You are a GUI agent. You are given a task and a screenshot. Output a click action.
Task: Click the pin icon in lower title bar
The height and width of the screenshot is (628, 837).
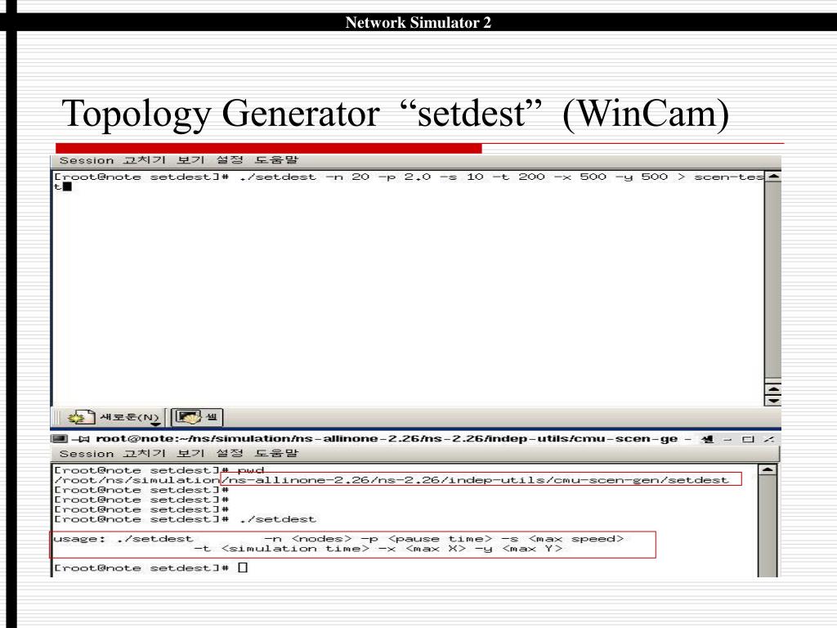(x=82, y=439)
